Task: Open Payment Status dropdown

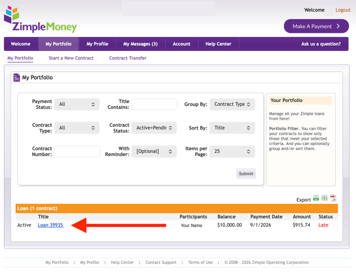Action: (77, 104)
